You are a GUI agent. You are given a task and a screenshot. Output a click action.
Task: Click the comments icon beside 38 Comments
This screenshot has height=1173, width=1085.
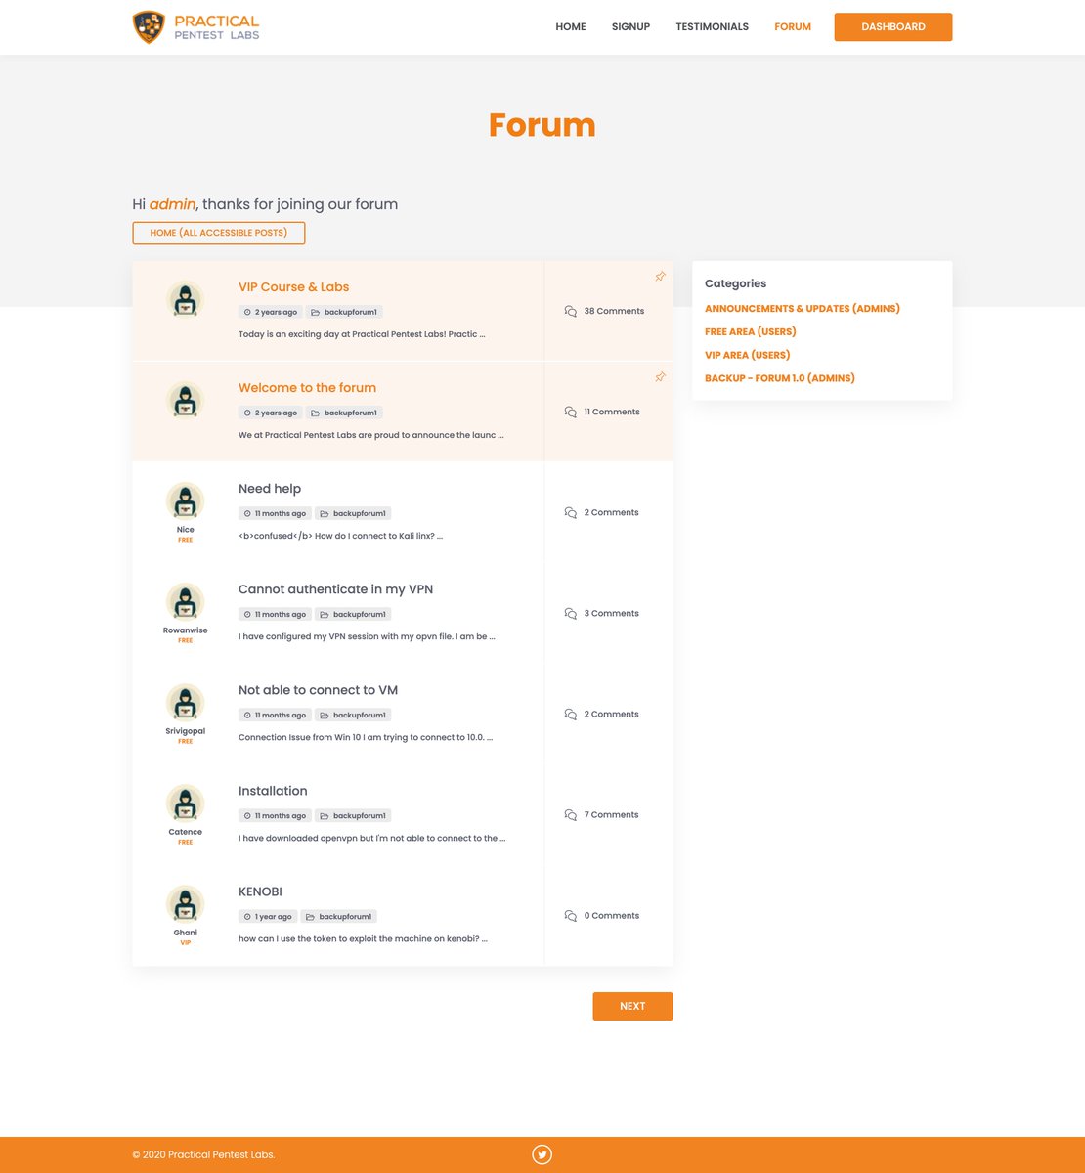[x=571, y=311]
